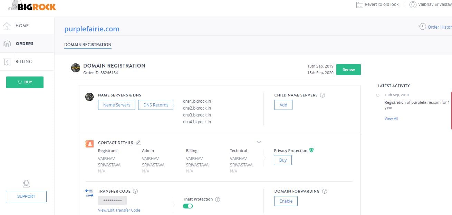View All latest activity entries
This screenshot has height=215, width=452.
(x=391, y=118)
